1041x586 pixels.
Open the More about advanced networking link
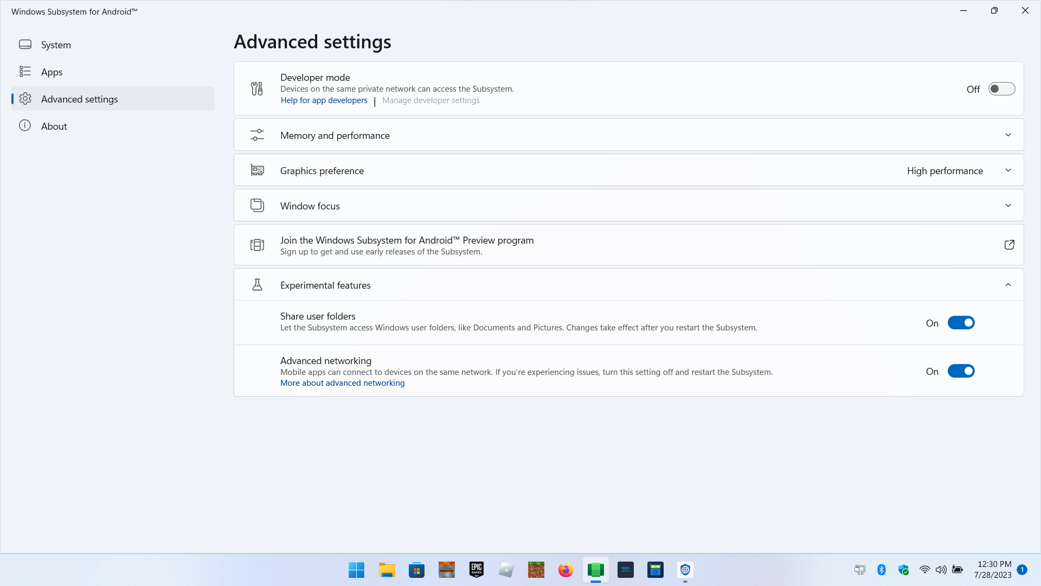342,383
